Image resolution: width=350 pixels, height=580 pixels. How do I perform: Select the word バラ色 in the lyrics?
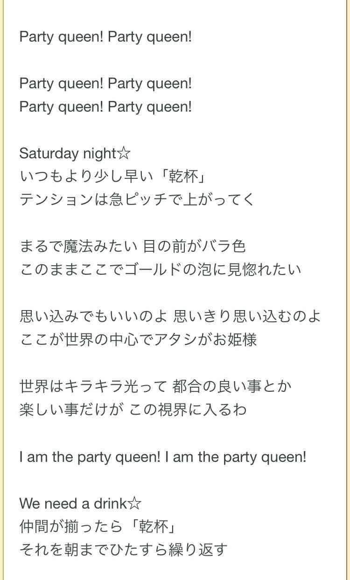pos(225,246)
